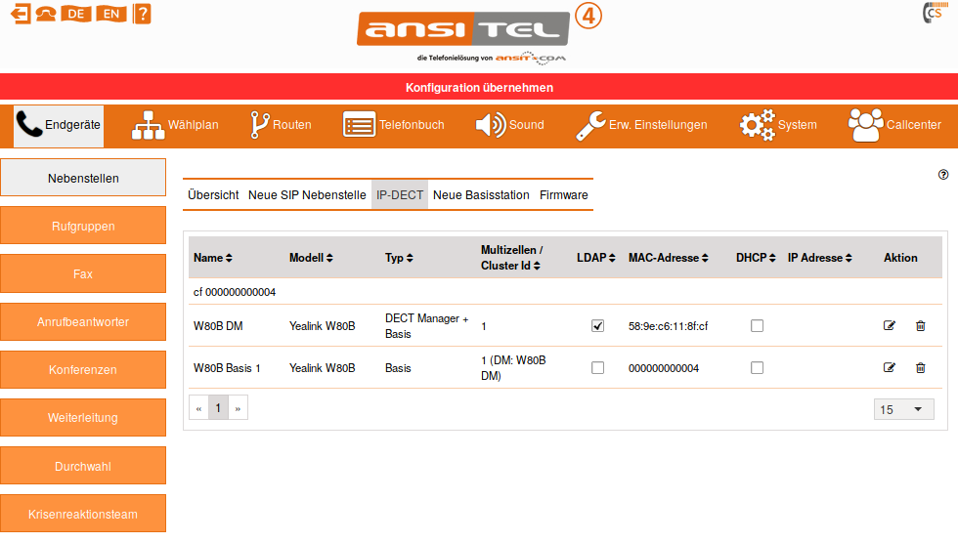
Task: Switch to the Neue Basisstation tab
Action: 481,195
